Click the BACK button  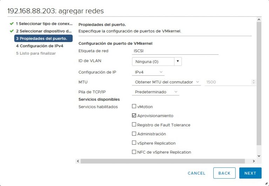225,173
